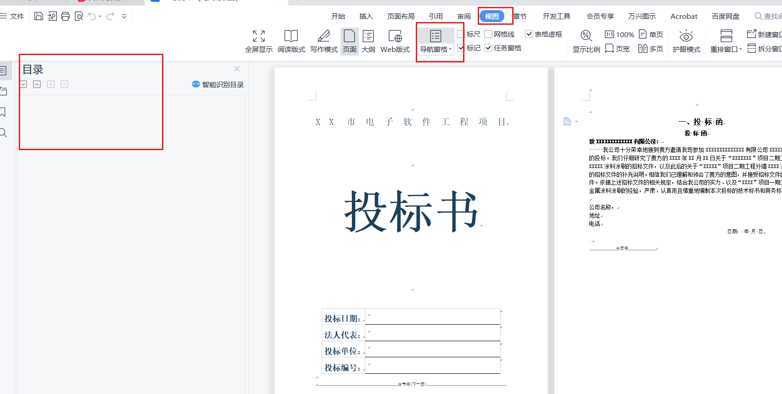The height and width of the screenshot is (394, 782).
Task: Expand the quick access toolbar options
Action: 124,17
